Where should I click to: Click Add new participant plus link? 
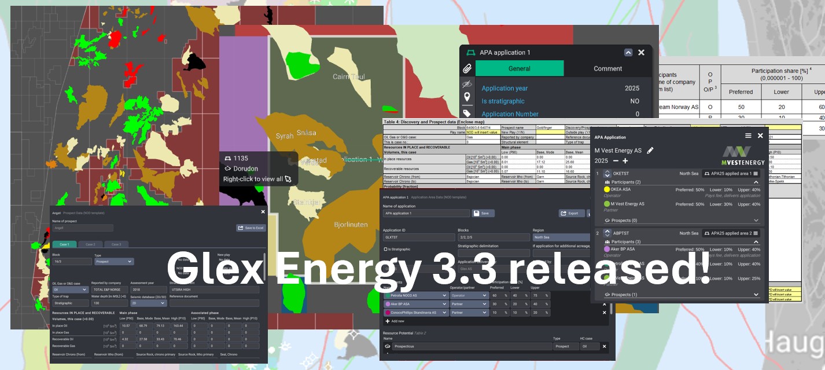click(x=395, y=321)
